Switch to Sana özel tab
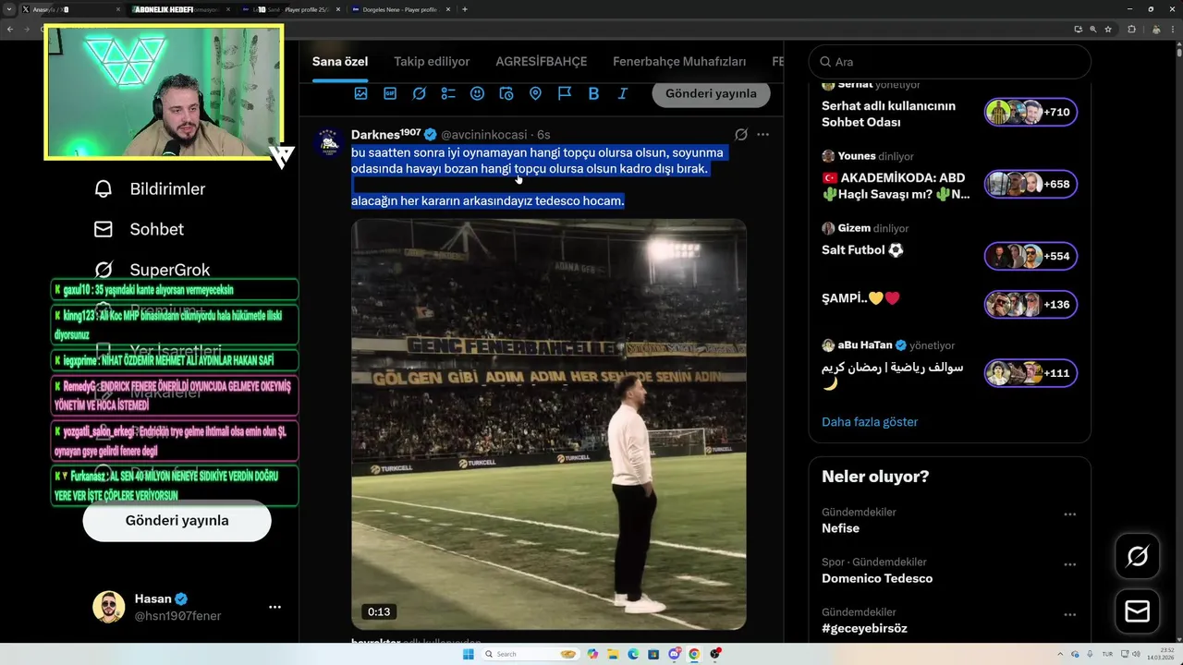This screenshot has width=1183, height=665. tap(340, 62)
